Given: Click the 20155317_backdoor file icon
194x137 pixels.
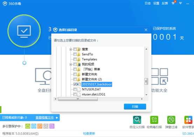Looking at the screenshot, I should [x=79, y=84].
